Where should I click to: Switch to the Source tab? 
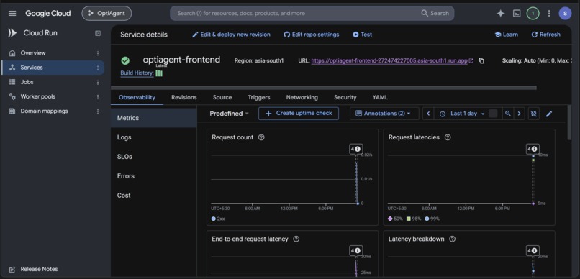click(222, 97)
